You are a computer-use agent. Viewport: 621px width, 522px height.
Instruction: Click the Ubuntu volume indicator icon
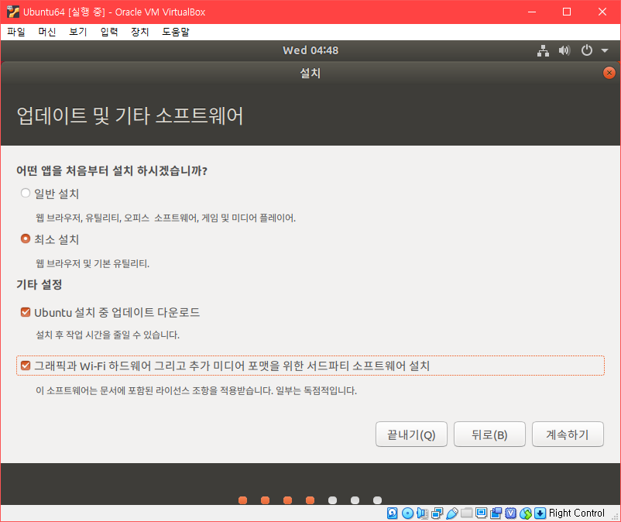point(564,50)
